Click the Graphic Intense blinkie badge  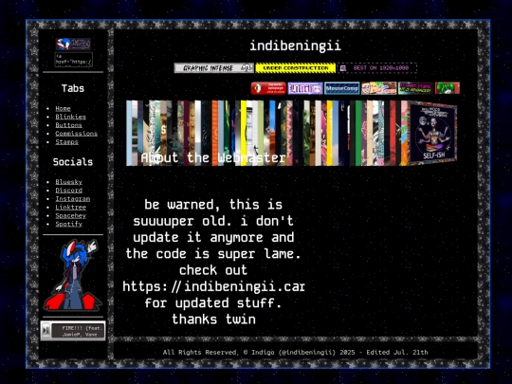(x=213, y=68)
